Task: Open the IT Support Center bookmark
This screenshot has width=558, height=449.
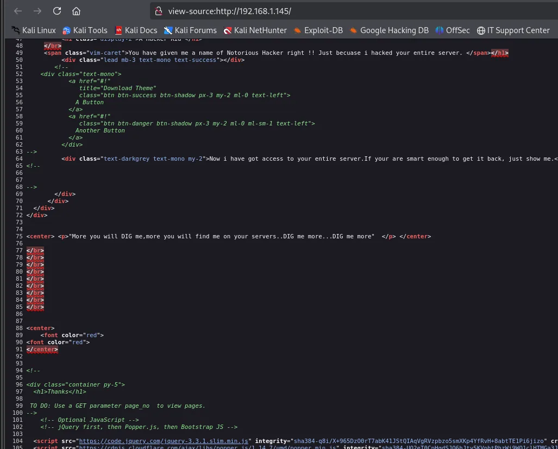Action: 513,30
